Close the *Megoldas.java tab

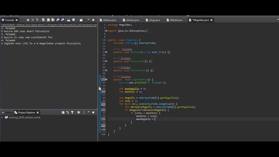[x=211, y=20]
